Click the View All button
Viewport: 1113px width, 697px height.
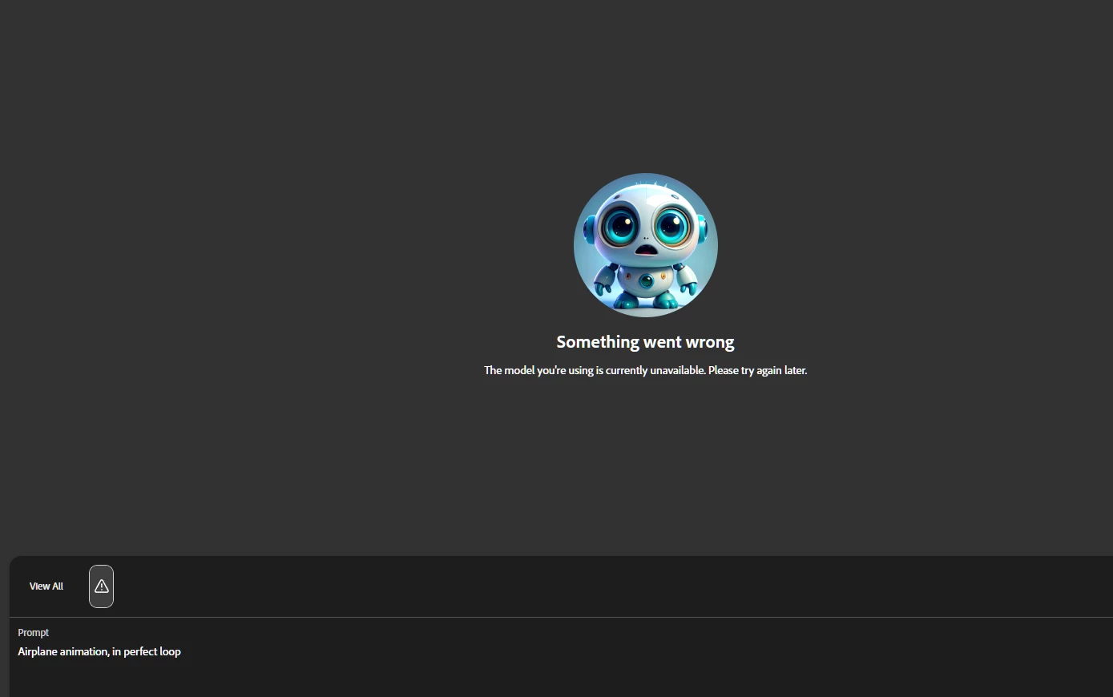tap(46, 586)
